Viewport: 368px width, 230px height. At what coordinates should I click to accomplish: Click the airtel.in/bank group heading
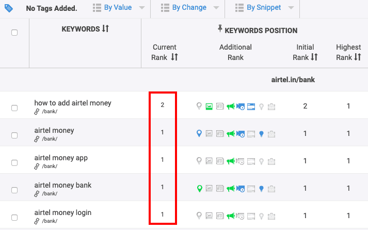click(293, 80)
